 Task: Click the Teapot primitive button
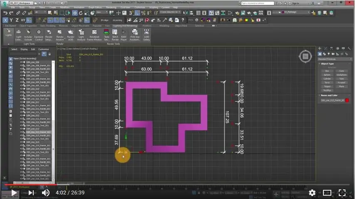point(327,86)
